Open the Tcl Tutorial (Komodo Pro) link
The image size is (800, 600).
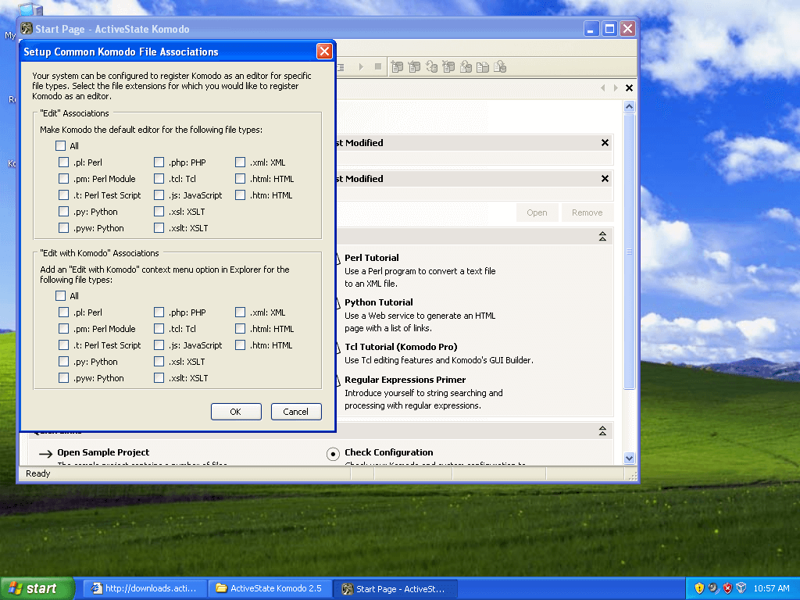tap(401, 346)
